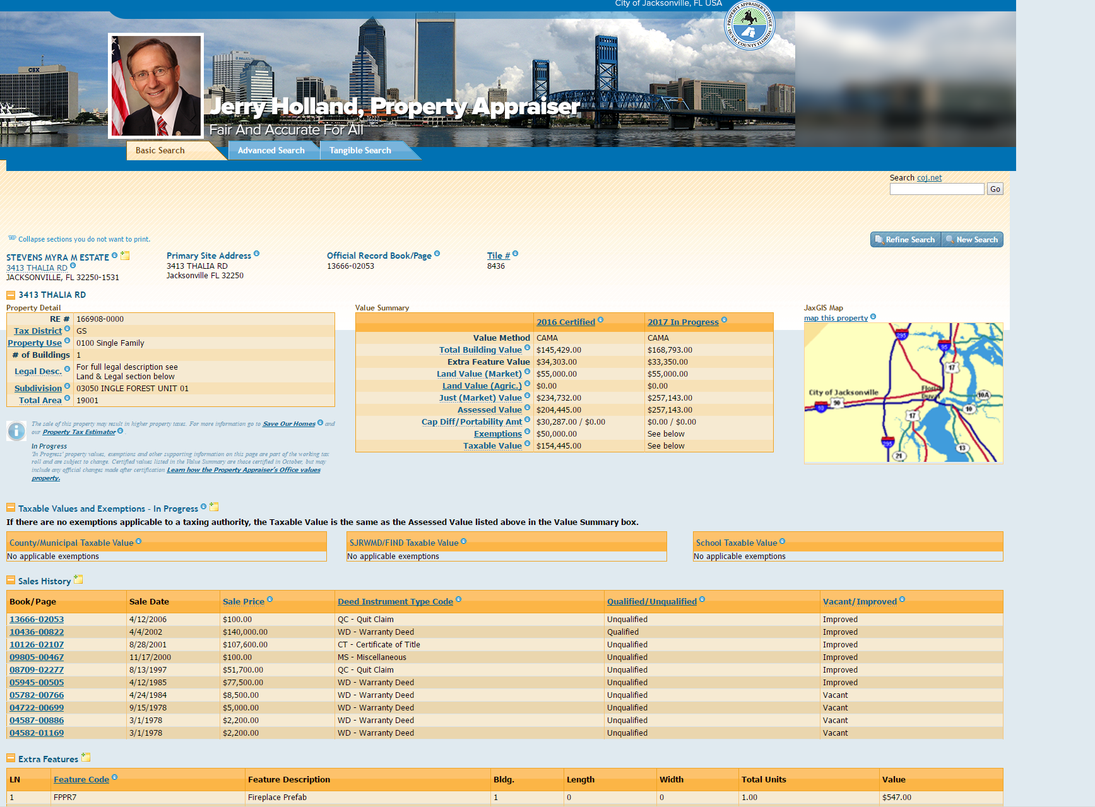Click the coj.net search input field
1095x807 pixels.
coord(937,189)
